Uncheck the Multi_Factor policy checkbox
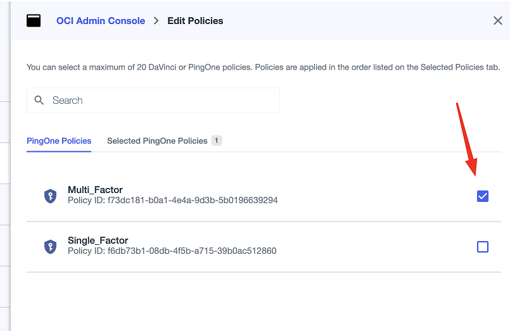The image size is (510, 331). [483, 196]
